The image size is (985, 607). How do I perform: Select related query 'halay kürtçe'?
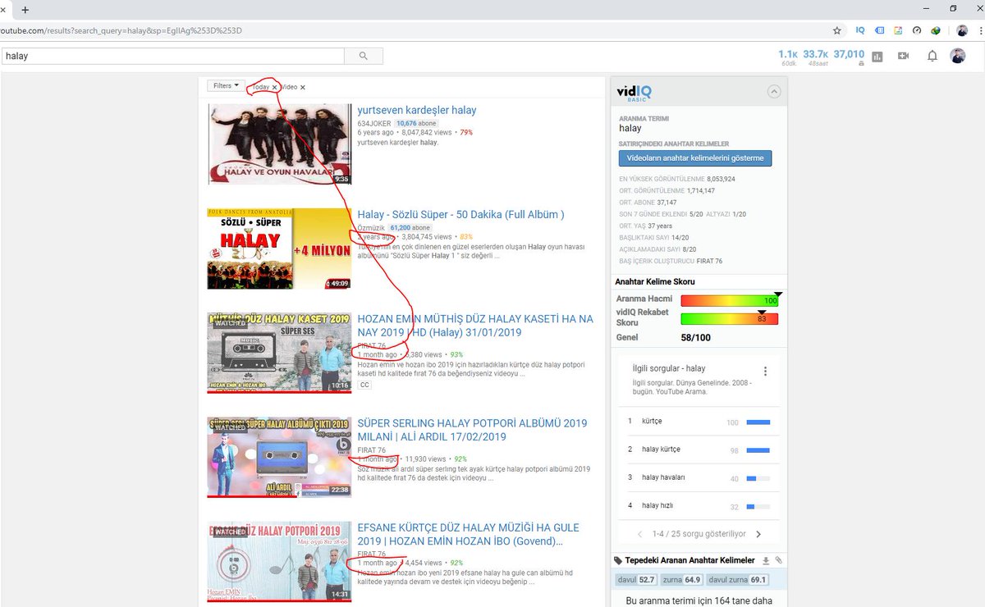[x=661, y=450]
